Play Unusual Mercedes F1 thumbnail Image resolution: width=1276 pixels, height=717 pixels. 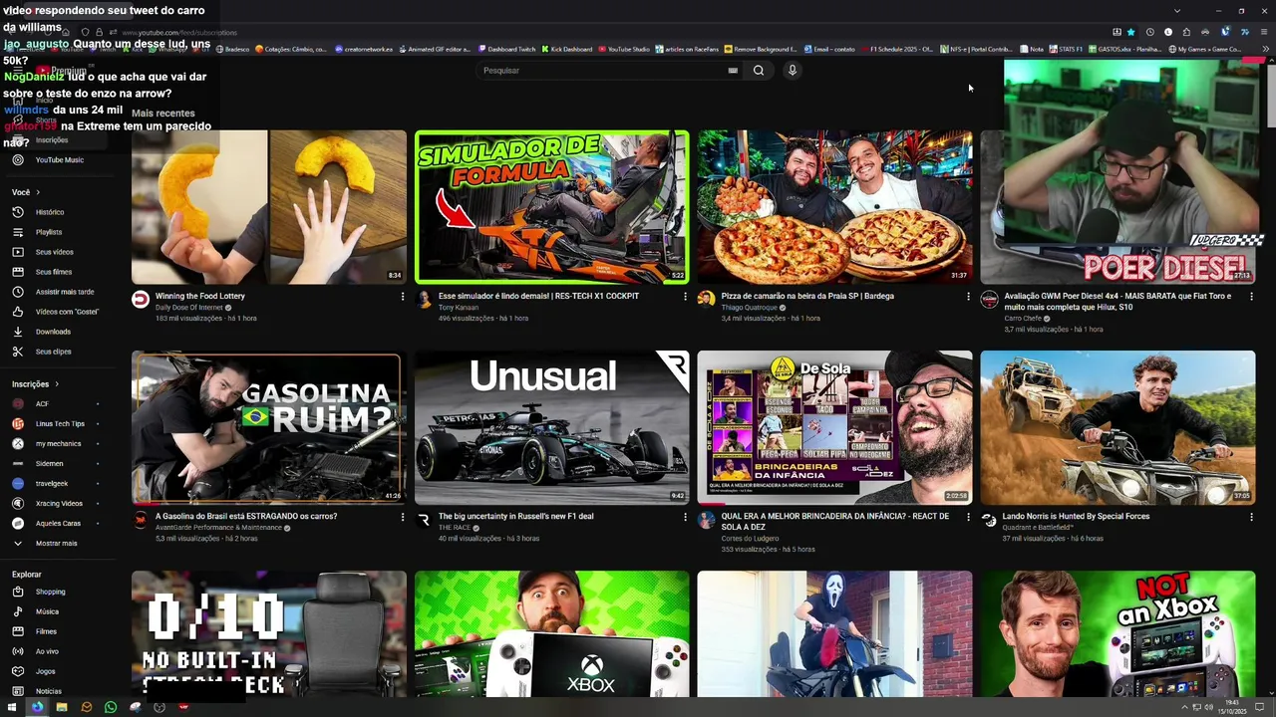(551, 427)
